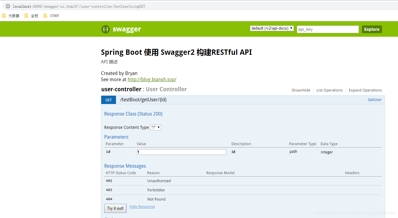Click the swagger logo icon
398x218 pixels.
(x=105, y=29)
